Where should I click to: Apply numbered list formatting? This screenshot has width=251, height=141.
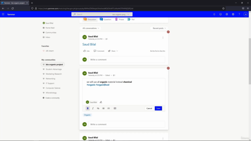point(109,108)
